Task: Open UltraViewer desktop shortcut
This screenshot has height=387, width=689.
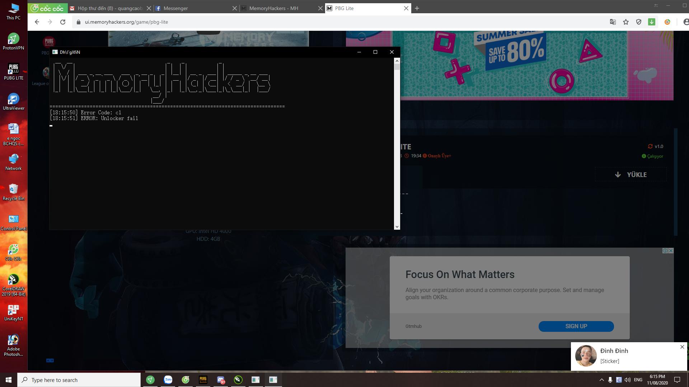Action: pyautogui.click(x=13, y=101)
